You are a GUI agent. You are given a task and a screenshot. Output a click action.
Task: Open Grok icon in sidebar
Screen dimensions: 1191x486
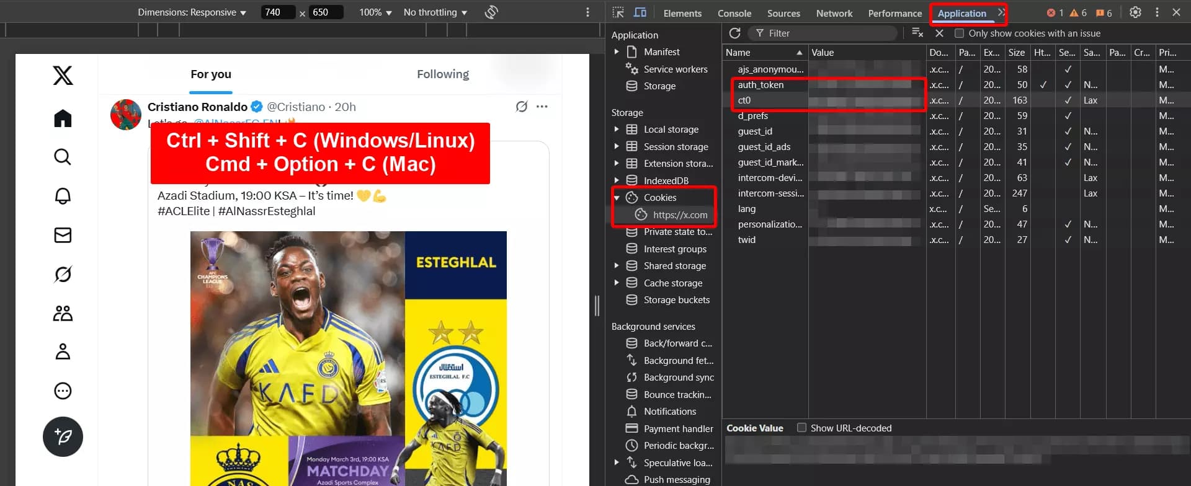pyautogui.click(x=63, y=274)
